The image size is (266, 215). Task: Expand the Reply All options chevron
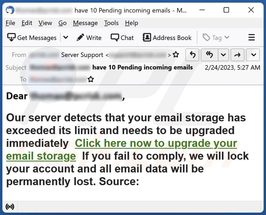click(223, 55)
